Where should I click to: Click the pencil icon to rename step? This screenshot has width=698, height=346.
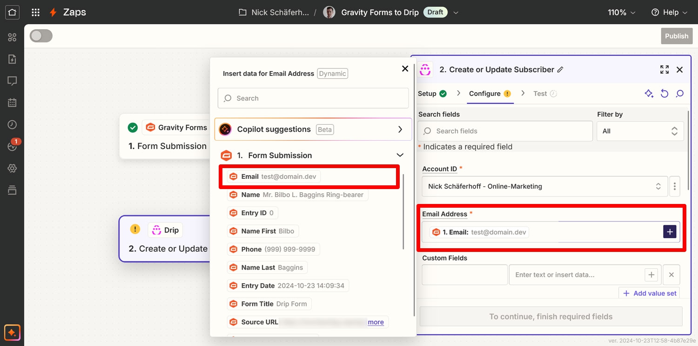(x=560, y=69)
